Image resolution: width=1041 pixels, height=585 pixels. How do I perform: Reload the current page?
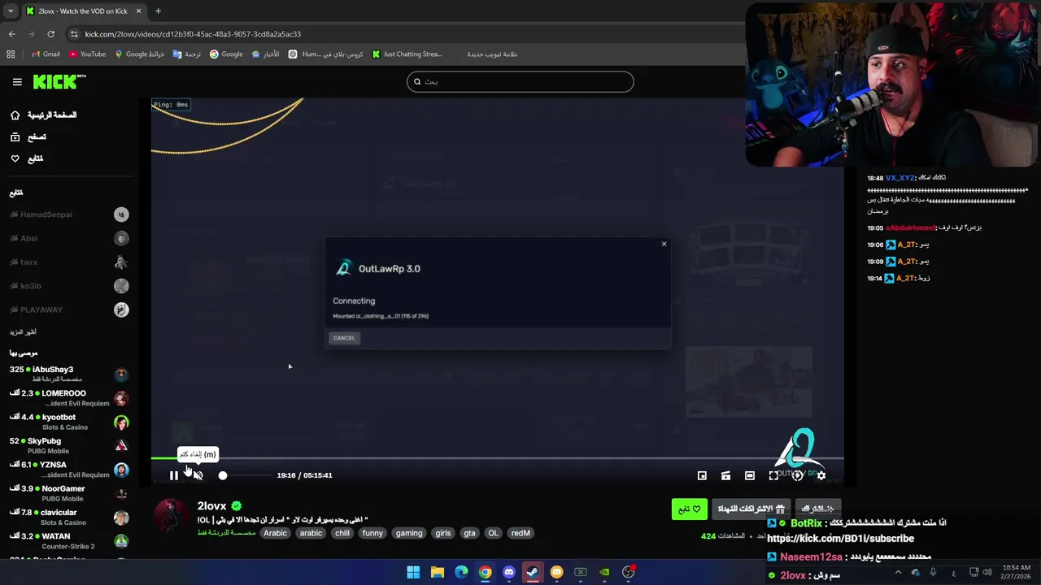point(50,34)
